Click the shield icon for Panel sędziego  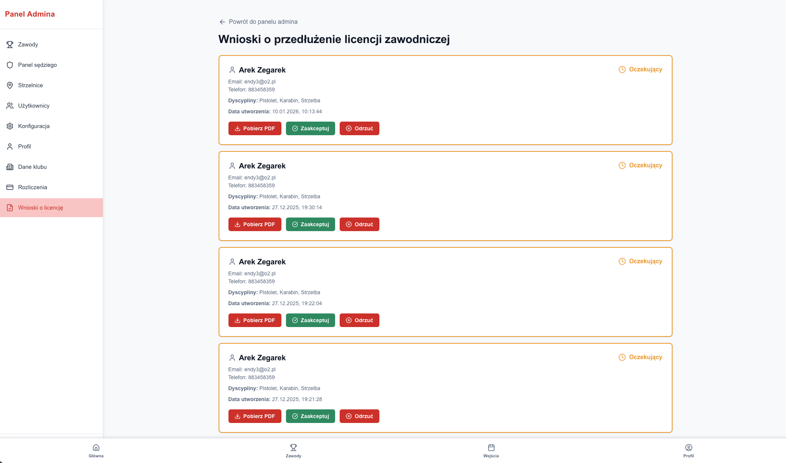pos(10,65)
